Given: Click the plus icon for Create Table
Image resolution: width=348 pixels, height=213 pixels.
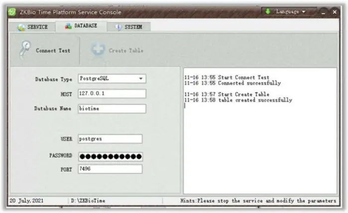Looking at the screenshot, I should pos(98,49).
